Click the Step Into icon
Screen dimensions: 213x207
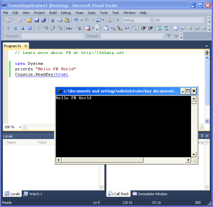[46, 28]
